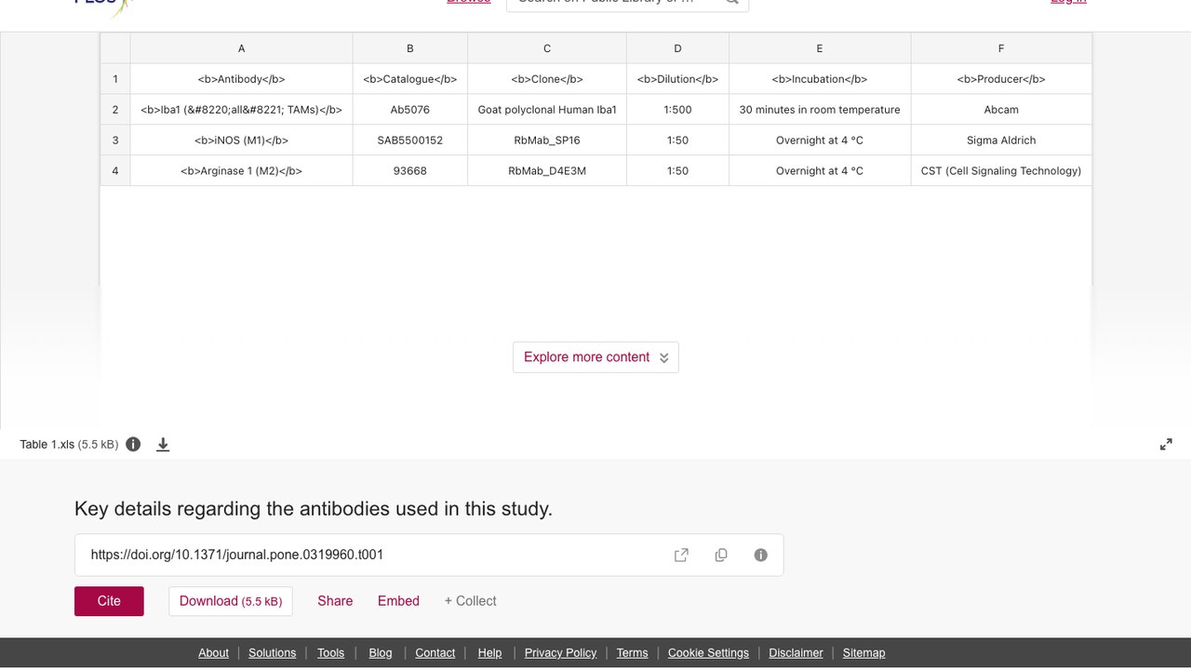Image resolution: width=1191 pixels, height=670 pixels.
Task: Click the file info icon beside Table 1.xls
Action: (x=133, y=444)
